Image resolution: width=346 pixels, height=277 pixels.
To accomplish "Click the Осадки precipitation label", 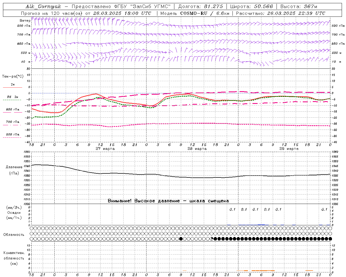I will tap(14, 213).
